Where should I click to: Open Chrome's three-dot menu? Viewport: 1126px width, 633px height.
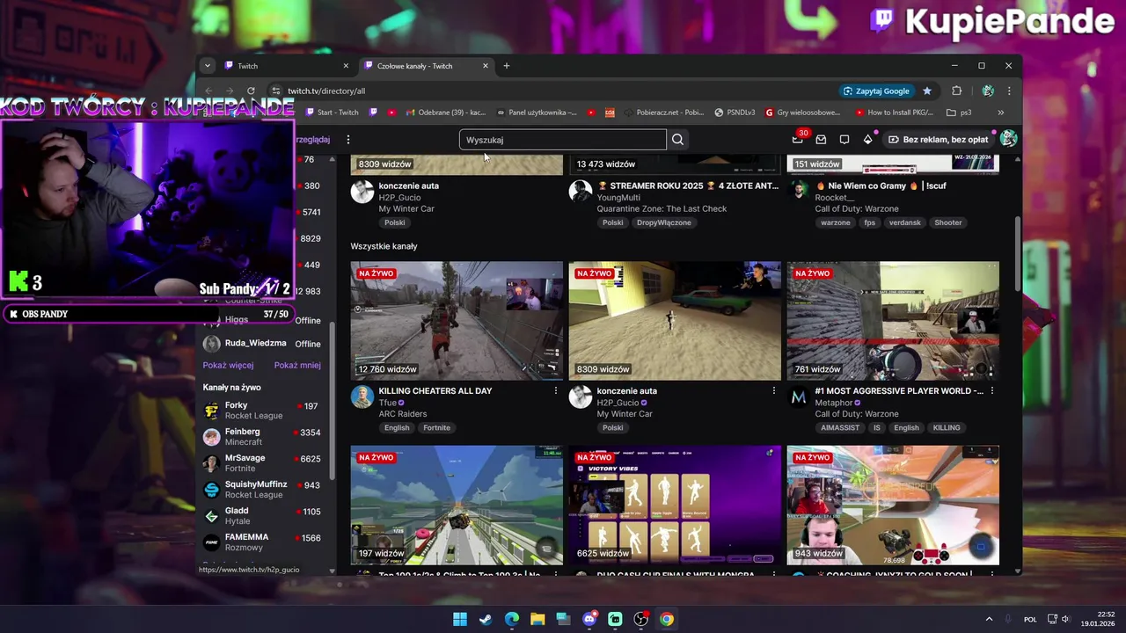pos(1009,91)
